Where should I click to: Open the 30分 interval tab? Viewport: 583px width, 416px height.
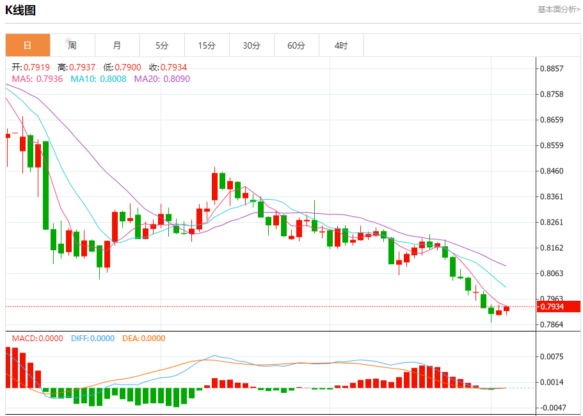tap(252, 45)
